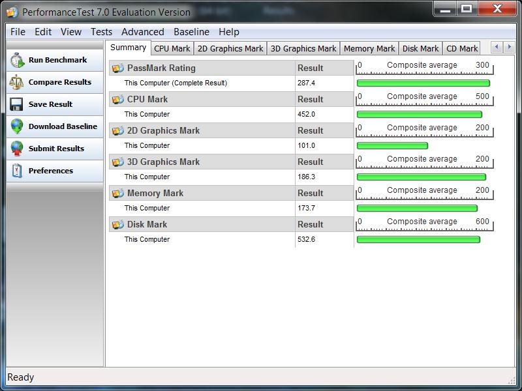Click the Compare Results scales icon
Screen dimensions: 522x391
click(17, 82)
